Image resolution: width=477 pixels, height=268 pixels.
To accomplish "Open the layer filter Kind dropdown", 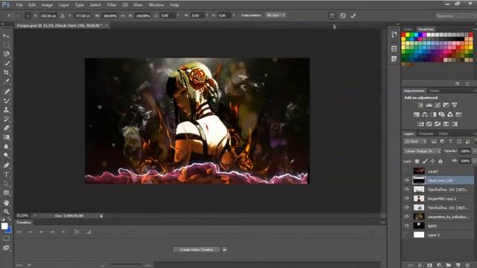I will pos(416,141).
